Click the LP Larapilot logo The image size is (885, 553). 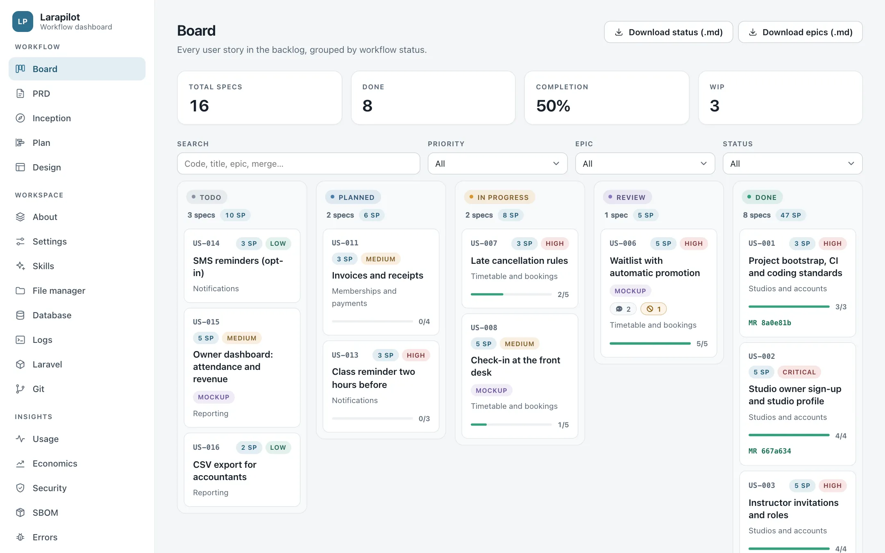[23, 21]
